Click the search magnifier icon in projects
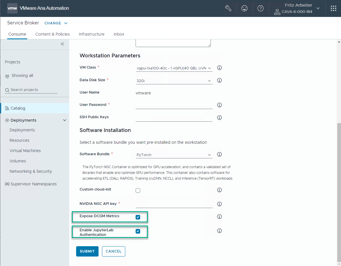Image resolution: width=341 pixels, height=266 pixels. coord(7,90)
